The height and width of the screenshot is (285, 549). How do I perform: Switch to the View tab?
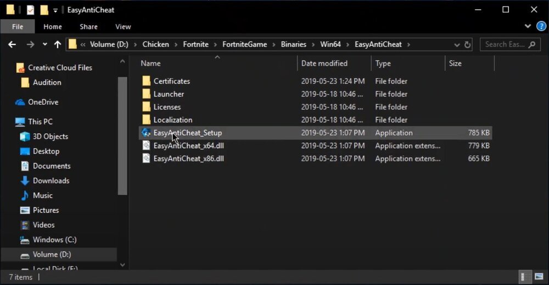pos(123,26)
